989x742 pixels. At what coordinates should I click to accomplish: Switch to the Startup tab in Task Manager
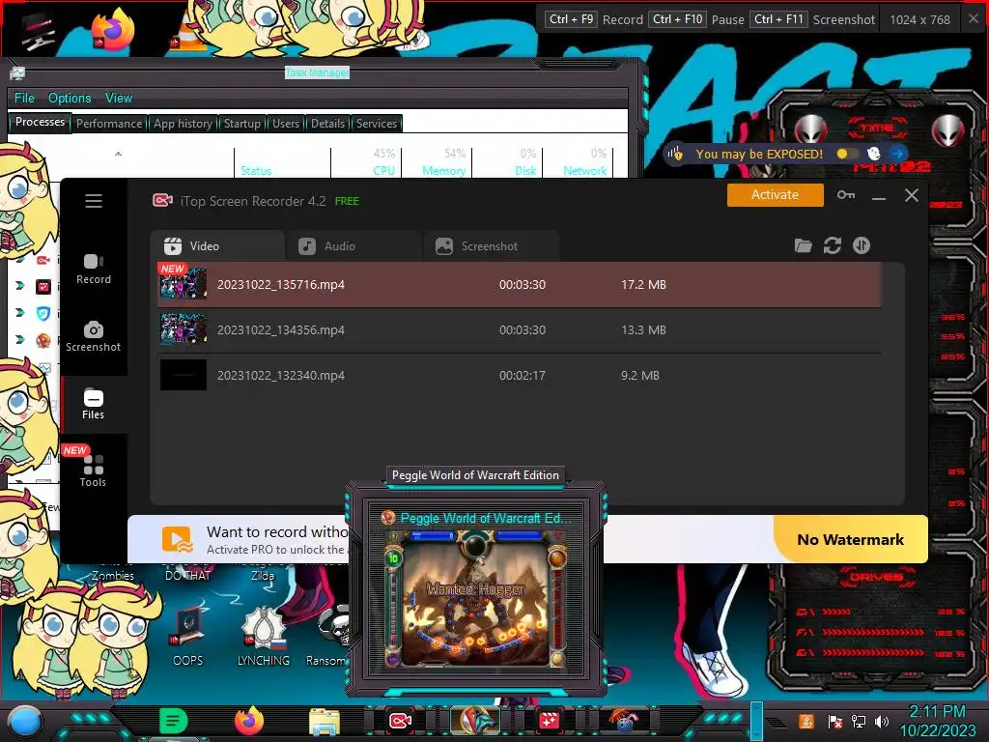(242, 124)
